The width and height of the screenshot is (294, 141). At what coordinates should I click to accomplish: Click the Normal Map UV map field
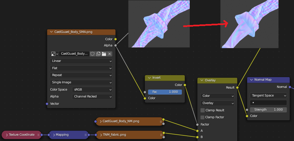(x=268, y=102)
